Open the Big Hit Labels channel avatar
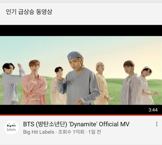The width and height of the screenshot is (162, 145). tap(11, 128)
